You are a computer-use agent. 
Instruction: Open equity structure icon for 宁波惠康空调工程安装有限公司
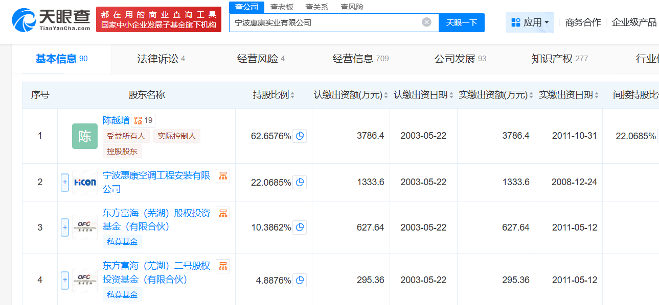click(223, 176)
